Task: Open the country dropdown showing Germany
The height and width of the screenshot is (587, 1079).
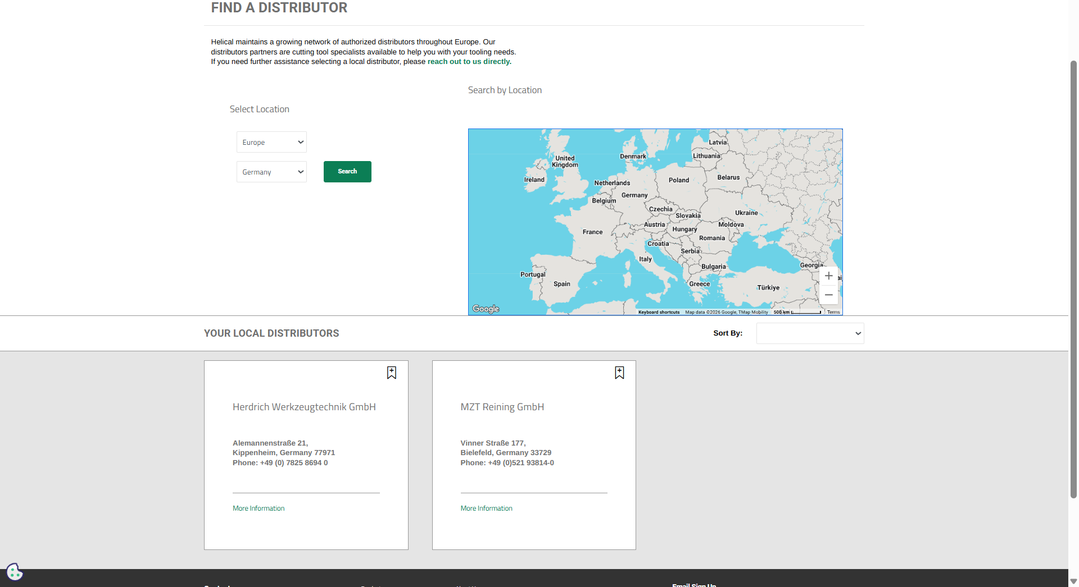Action: (x=271, y=172)
